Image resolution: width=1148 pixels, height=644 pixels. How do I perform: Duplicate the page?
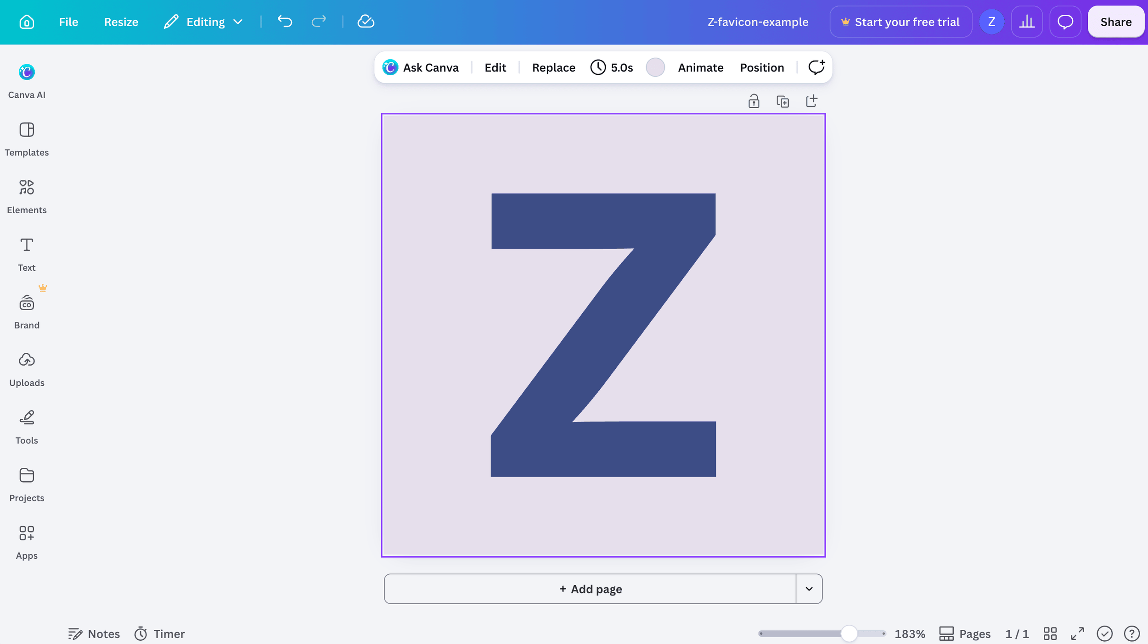(x=782, y=101)
